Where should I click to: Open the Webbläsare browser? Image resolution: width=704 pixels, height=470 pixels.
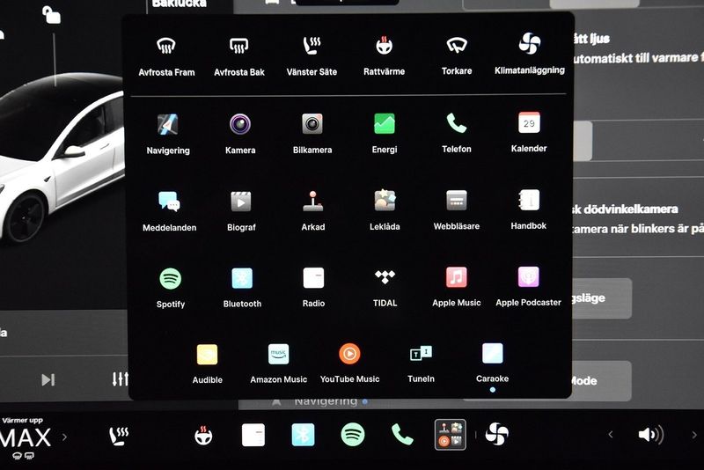[457, 210]
